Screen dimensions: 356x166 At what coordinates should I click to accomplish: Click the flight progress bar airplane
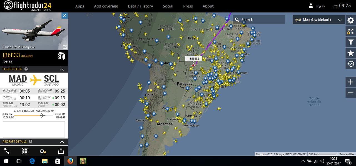[42, 115]
